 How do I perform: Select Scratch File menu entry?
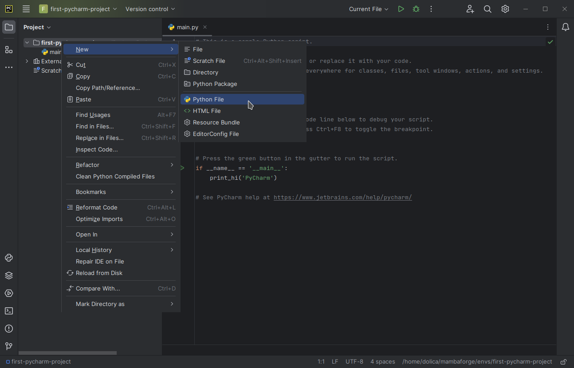click(x=242, y=61)
